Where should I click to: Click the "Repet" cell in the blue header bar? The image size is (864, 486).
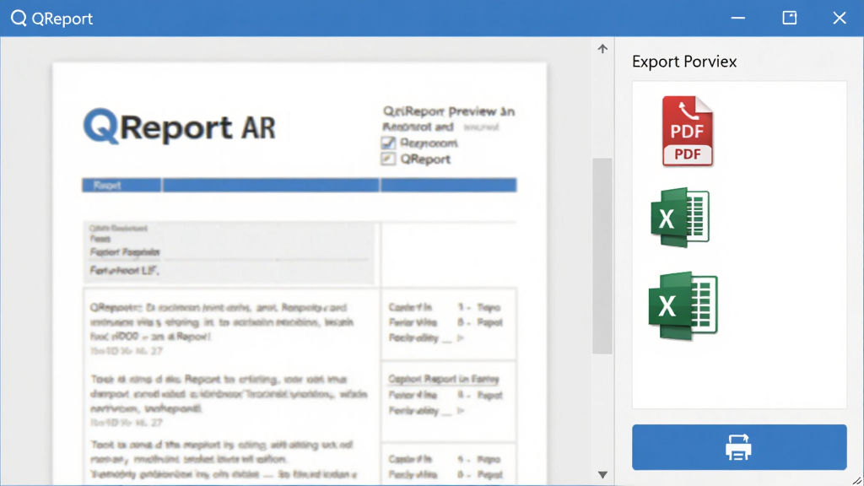click(121, 185)
